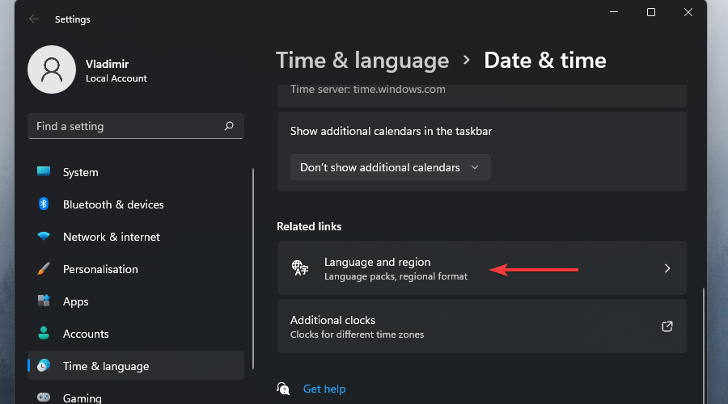The width and height of the screenshot is (728, 404).
Task: Type in the Find a setting box
Action: click(x=125, y=126)
